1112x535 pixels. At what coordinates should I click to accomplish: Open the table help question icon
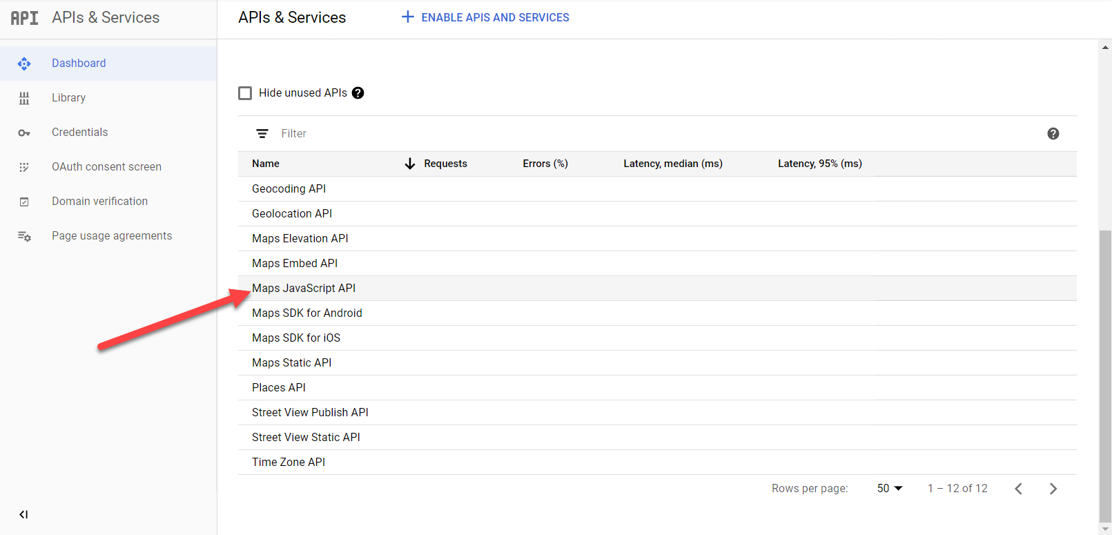click(x=1053, y=133)
